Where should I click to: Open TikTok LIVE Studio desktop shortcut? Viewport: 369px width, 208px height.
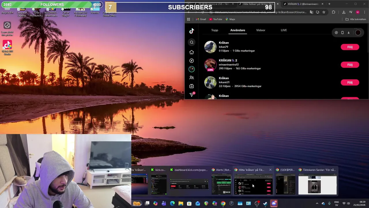click(x=7, y=48)
